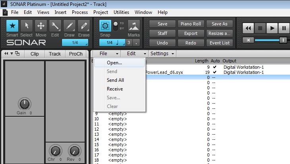Select the Smart tool star icon

pyautogui.click(x=12, y=26)
